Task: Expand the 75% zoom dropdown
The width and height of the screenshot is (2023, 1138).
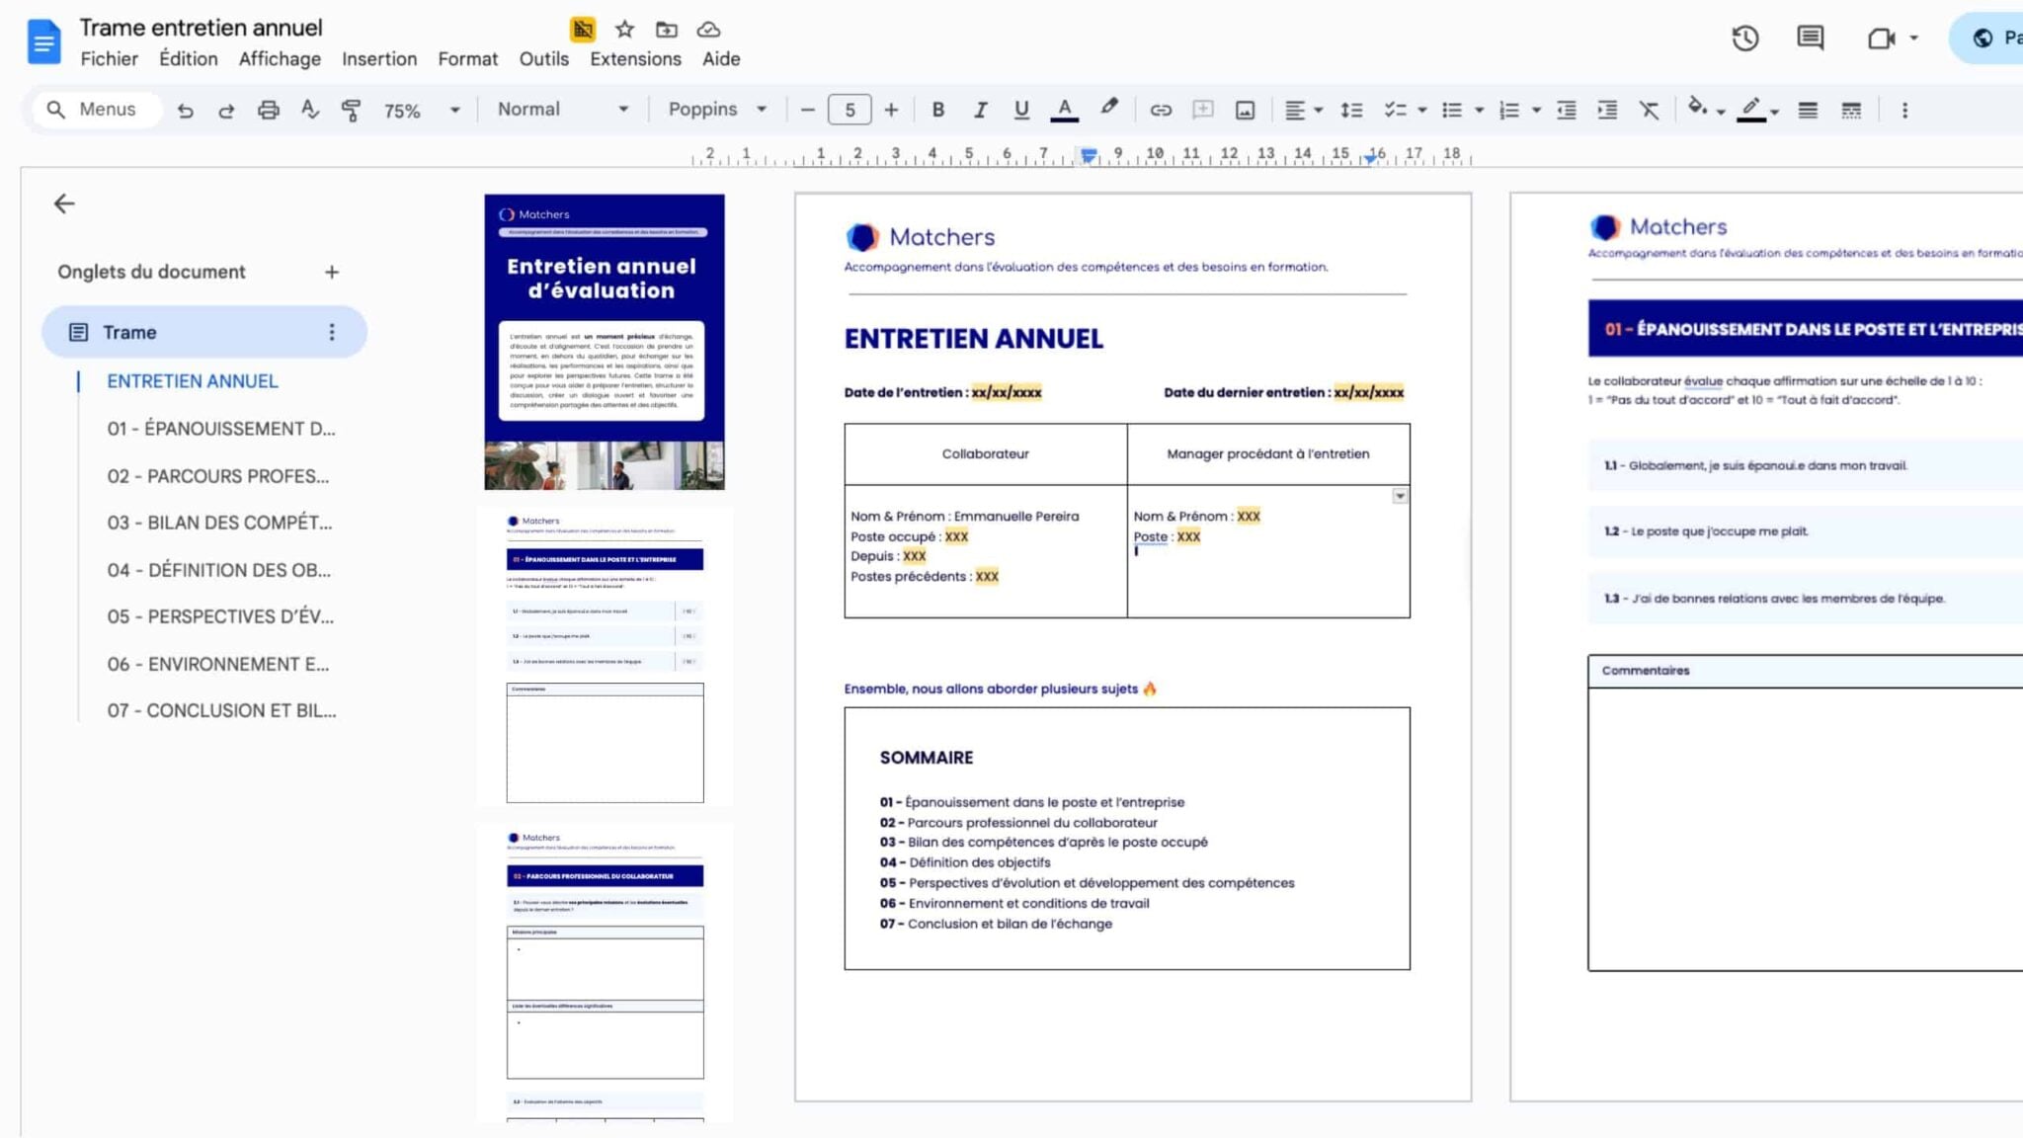Action: [x=422, y=111]
